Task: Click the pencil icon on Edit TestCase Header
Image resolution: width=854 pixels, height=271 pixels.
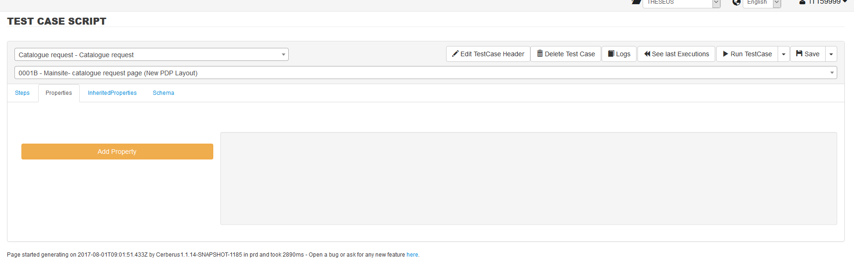Action: tap(455, 53)
